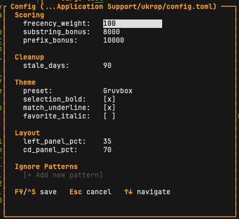Click the prefix_bonus label
The height and width of the screenshot is (219, 239).
tap(50, 41)
